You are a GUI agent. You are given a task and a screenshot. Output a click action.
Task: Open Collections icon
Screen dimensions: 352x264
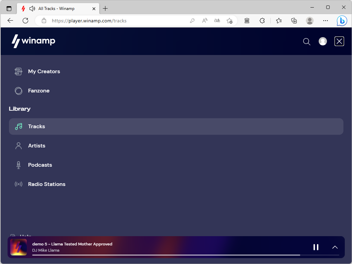coord(294,21)
